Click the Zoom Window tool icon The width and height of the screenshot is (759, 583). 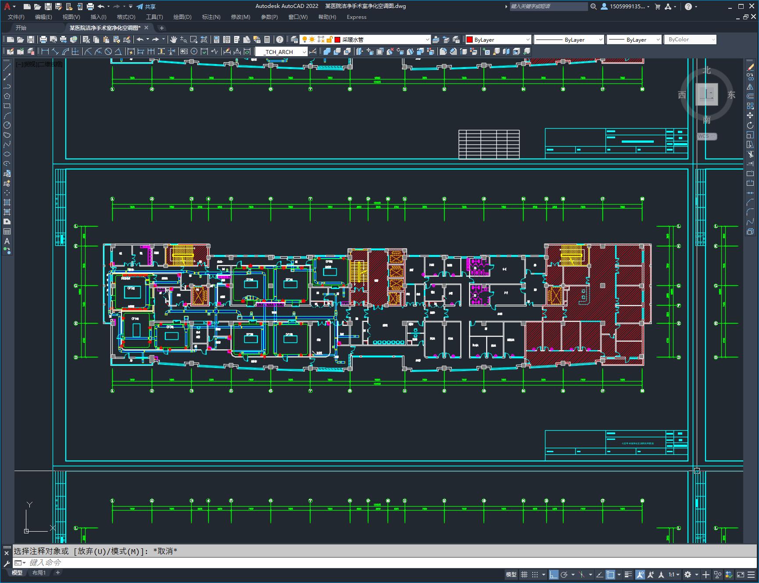(194, 40)
